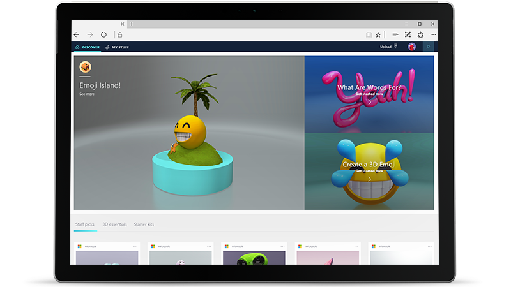This screenshot has width=511, height=287.
Task: Expand options on the third model card
Action: click(282, 246)
